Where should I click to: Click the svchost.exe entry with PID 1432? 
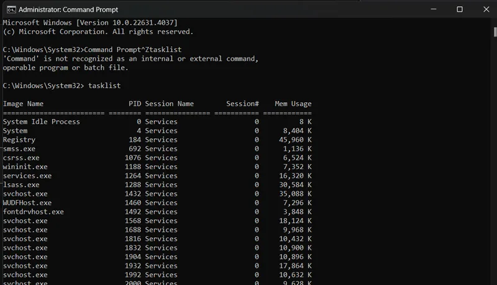point(25,194)
